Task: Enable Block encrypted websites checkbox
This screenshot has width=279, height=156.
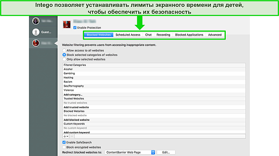Action: (64, 147)
